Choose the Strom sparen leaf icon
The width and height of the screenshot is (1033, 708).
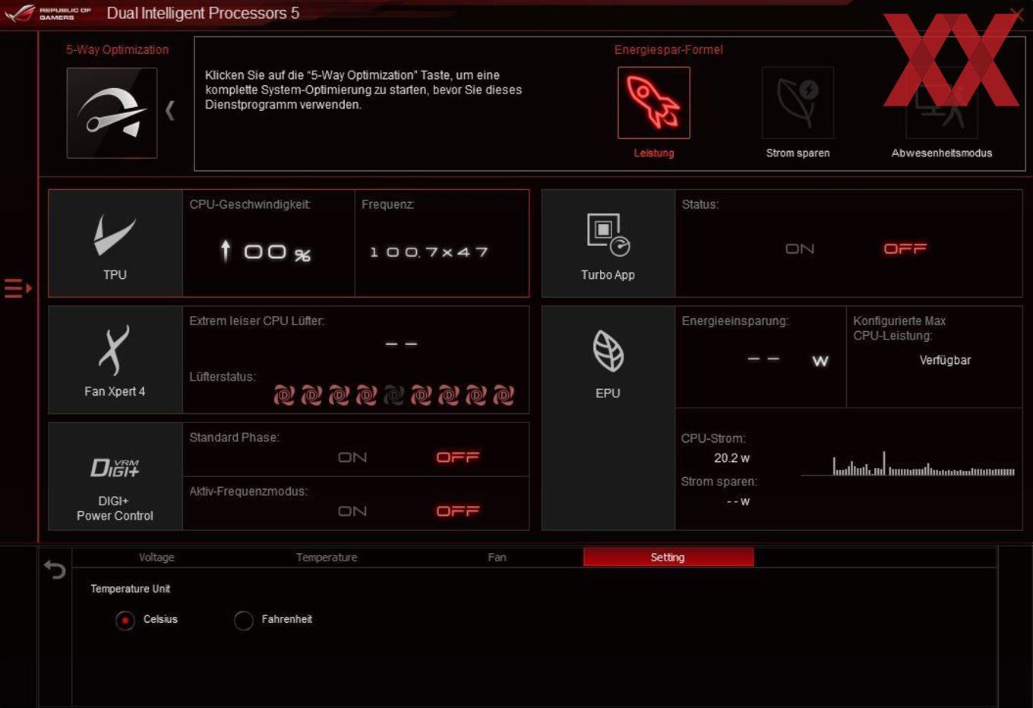pos(798,103)
